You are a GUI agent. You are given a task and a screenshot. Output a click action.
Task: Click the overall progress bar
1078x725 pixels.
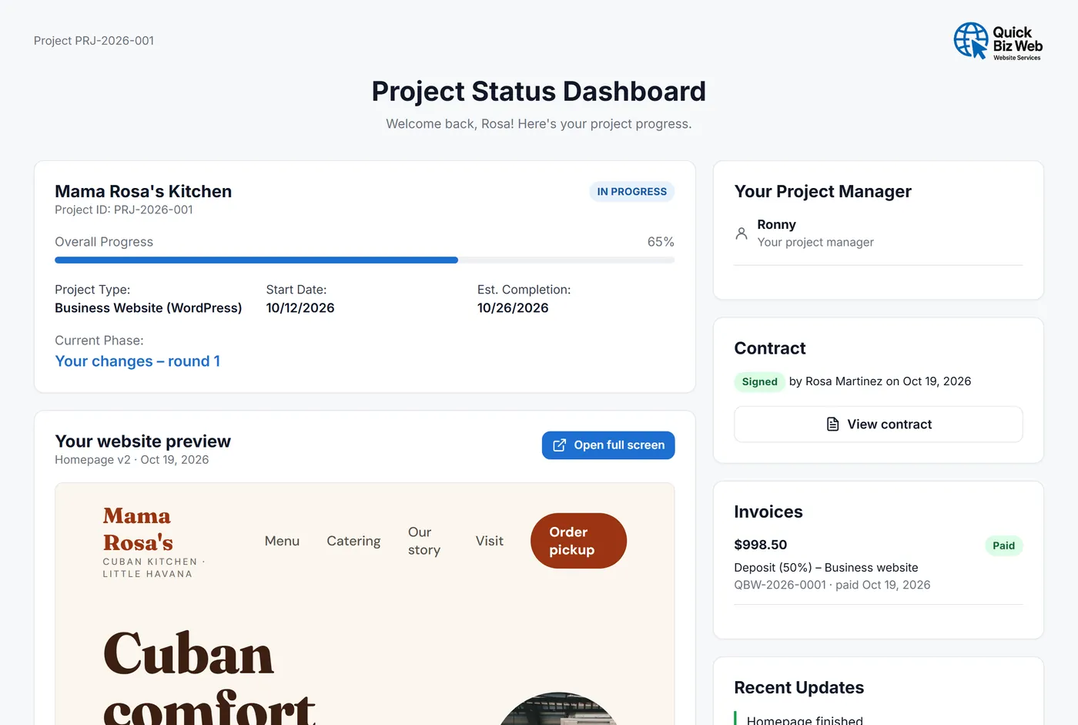tap(364, 260)
